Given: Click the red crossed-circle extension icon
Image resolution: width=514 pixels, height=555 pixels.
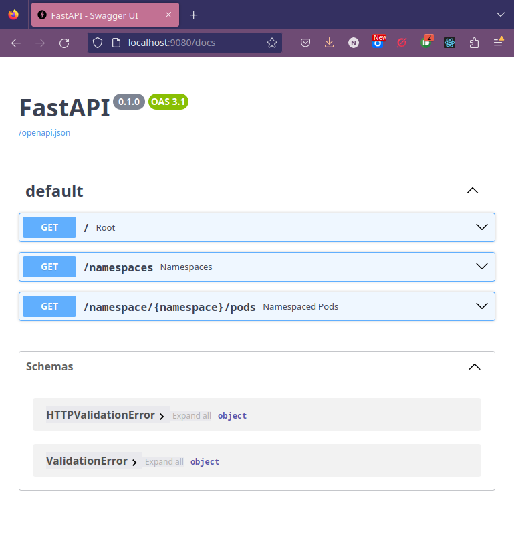Looking at the screenshot, I should tap(402, 43).
